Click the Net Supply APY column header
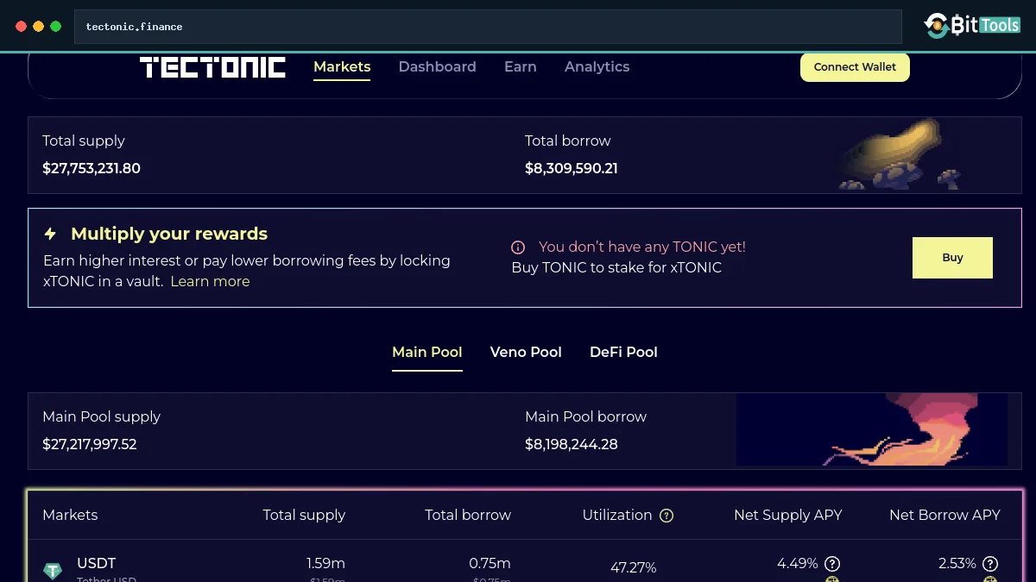The width and height of the screenshot is (1036, 582). 787,515
